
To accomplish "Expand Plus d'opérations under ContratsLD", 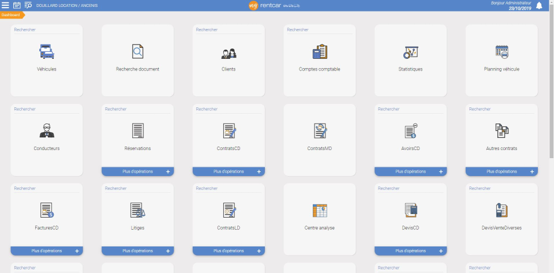I will (x=229, y=250).
